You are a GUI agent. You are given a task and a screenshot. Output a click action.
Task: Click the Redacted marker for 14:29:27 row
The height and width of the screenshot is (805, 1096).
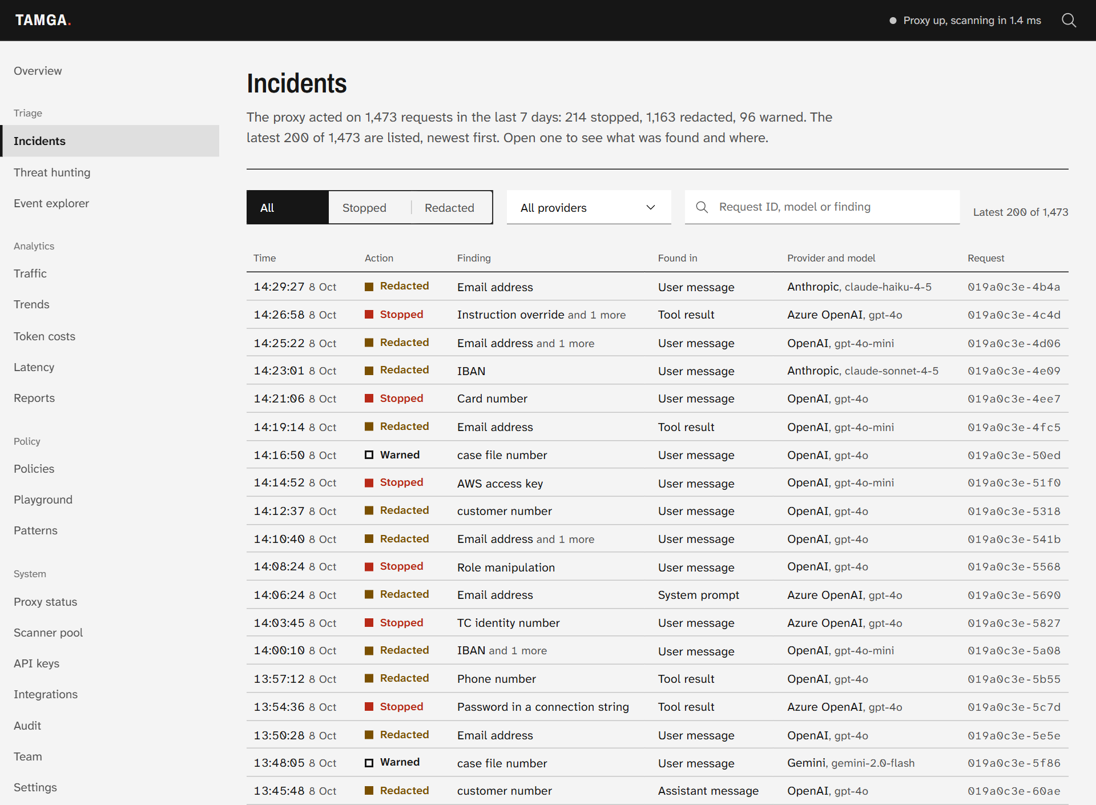click(369, 287)
